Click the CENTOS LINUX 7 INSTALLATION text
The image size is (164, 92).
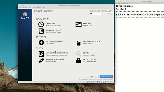[x=101, y=11]
